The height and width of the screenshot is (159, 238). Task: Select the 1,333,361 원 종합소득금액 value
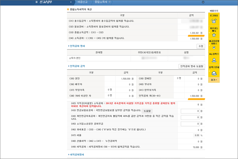tap(196, 33)
